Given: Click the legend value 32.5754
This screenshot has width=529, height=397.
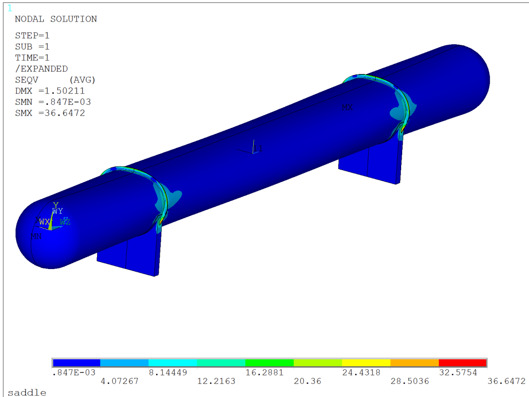Looking at the screenshot, I should (458, 372).
